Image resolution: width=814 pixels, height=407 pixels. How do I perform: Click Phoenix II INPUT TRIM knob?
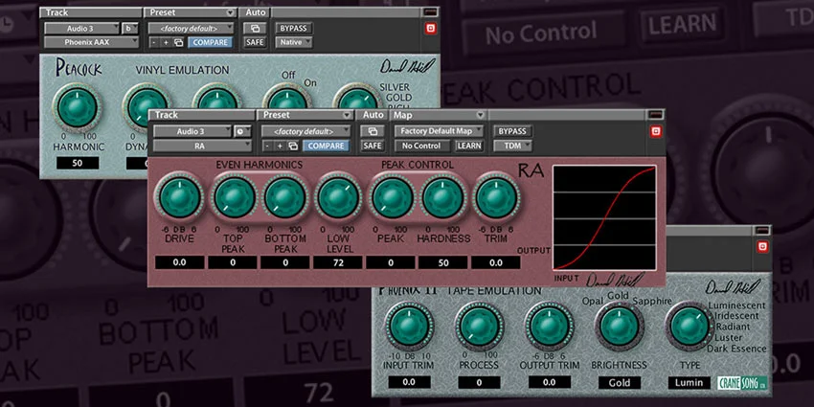[409, 327]
